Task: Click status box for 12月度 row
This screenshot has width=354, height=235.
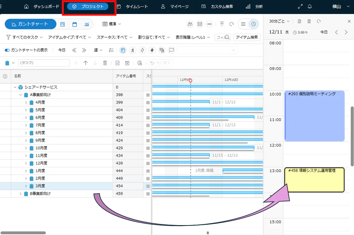Action: click(x=148, y=164)
